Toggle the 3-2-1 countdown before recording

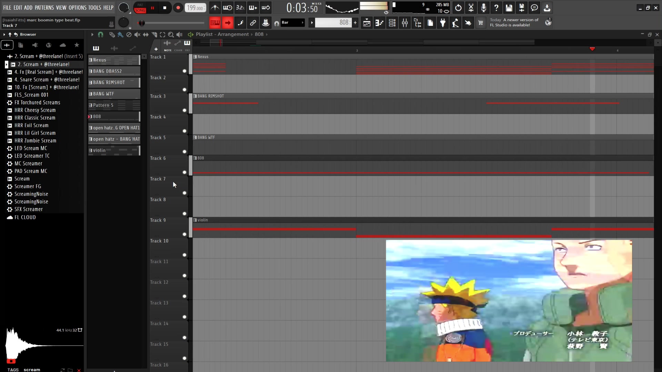coord(240,8)
